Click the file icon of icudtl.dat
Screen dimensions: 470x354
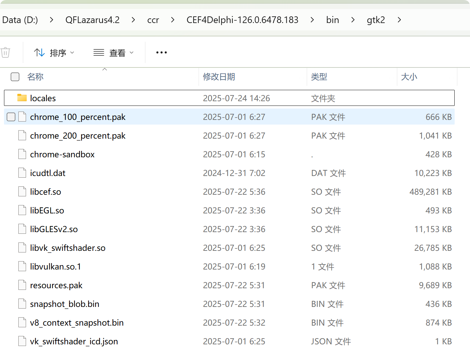pos(22,173)
